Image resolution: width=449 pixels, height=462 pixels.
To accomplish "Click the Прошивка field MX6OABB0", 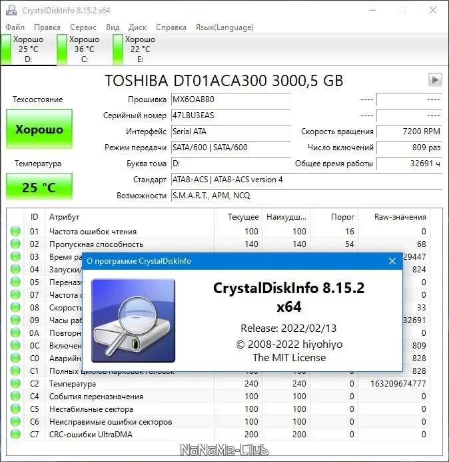I will pos(230,99).
